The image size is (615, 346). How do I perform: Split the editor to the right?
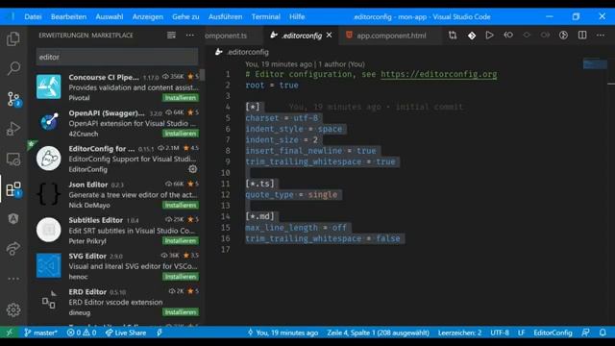point(582,35)
